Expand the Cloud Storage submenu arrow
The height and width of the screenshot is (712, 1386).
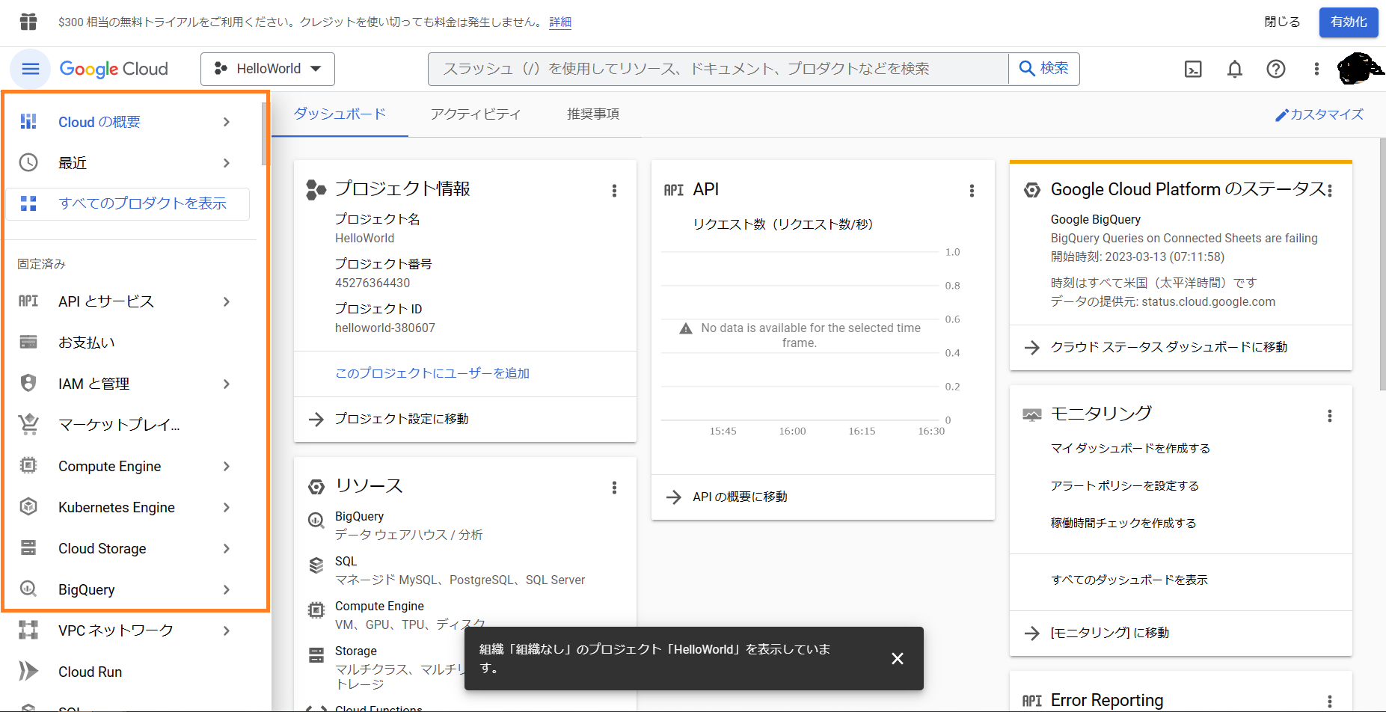[227, 548]
